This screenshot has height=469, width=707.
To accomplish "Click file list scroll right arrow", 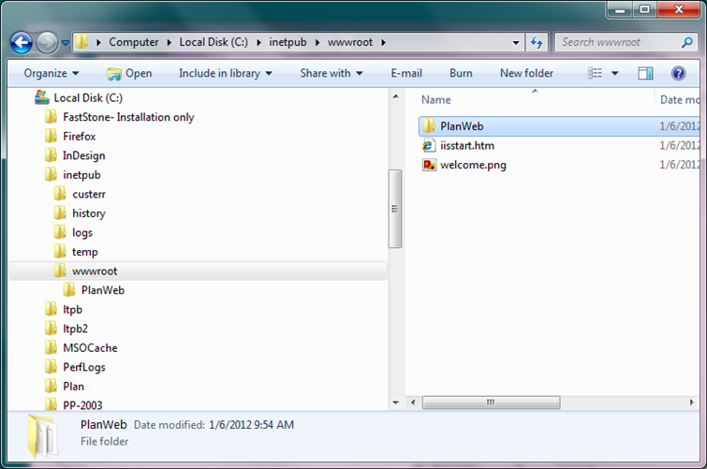I will click(692, 403).
